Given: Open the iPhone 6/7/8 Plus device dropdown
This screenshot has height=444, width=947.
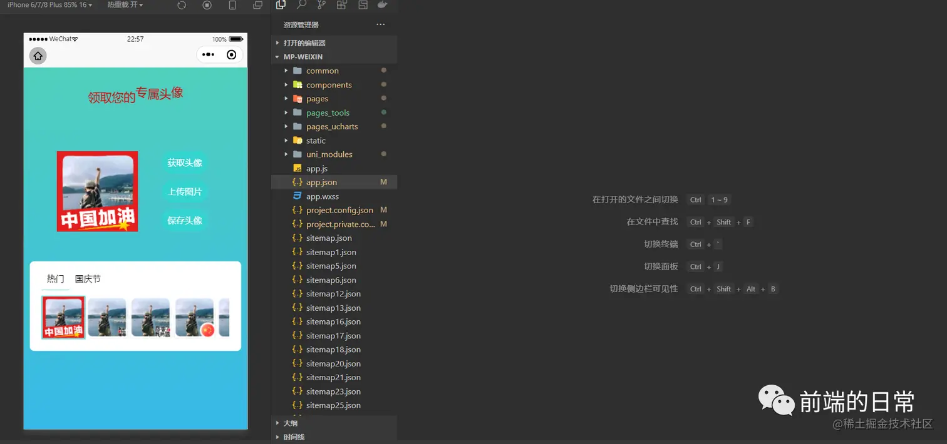Looking at the screenshot, I should pos(49,5).
